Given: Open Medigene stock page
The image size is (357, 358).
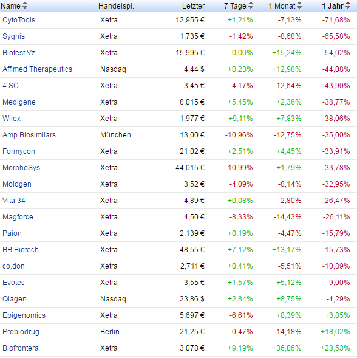Looking at the screenshot, I should point(19,102).
